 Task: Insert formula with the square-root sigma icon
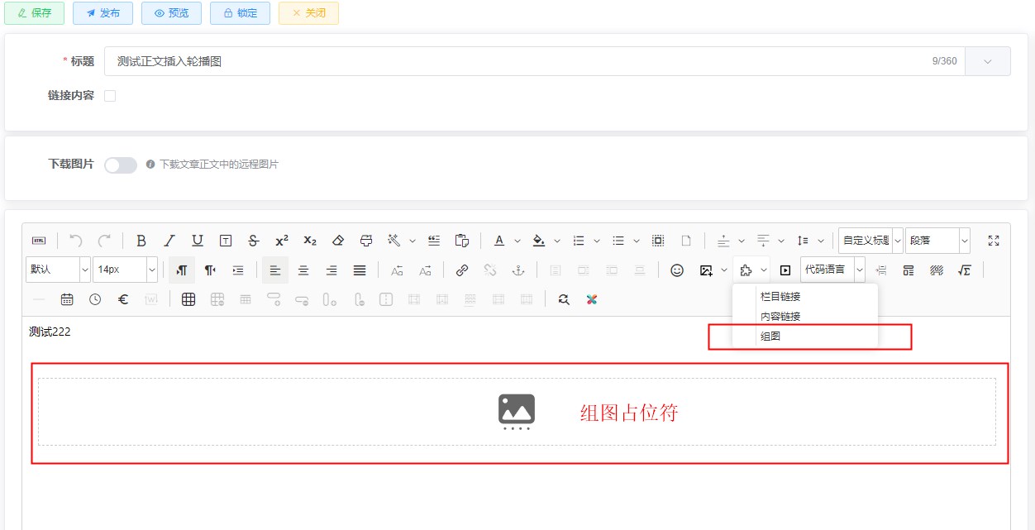point(964,270)
